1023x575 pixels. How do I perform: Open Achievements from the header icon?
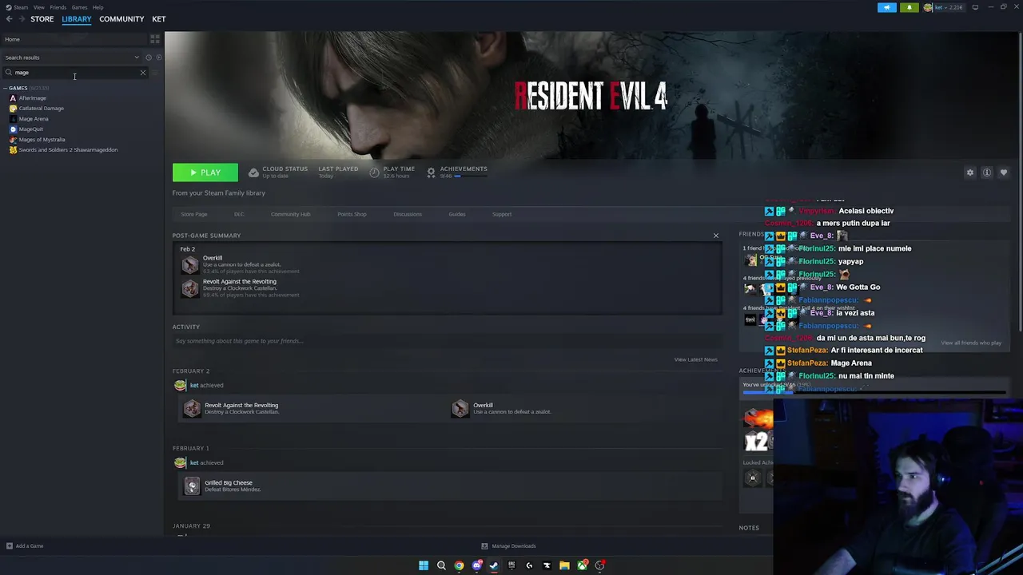(431, 172)
